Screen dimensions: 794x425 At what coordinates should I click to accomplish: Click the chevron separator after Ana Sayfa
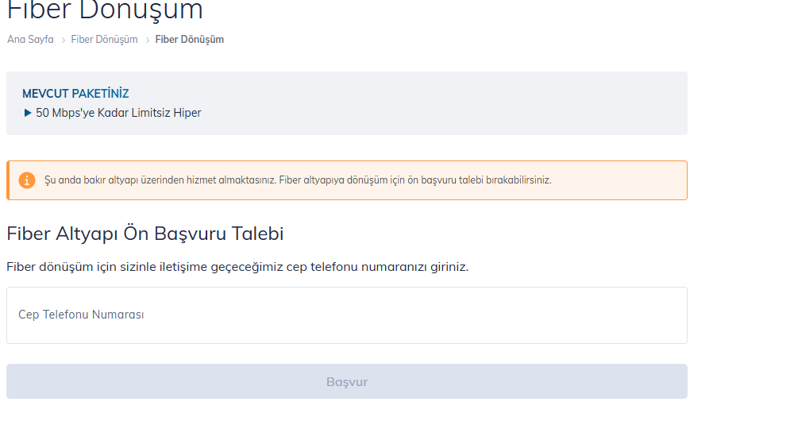tap(64, 40)
